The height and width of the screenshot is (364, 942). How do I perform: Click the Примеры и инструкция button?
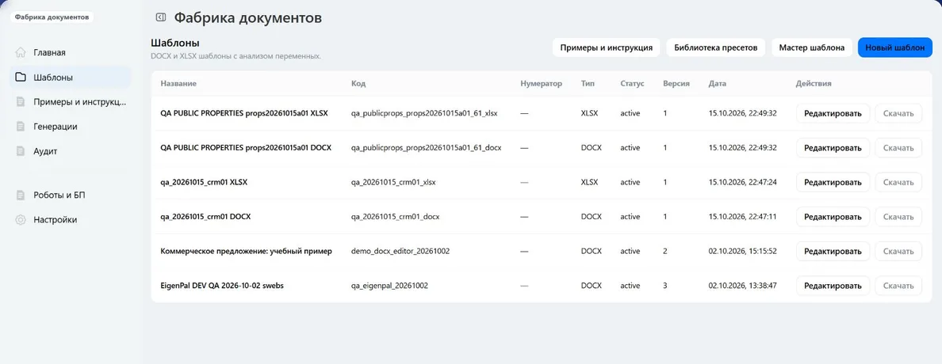coord(606,47)
